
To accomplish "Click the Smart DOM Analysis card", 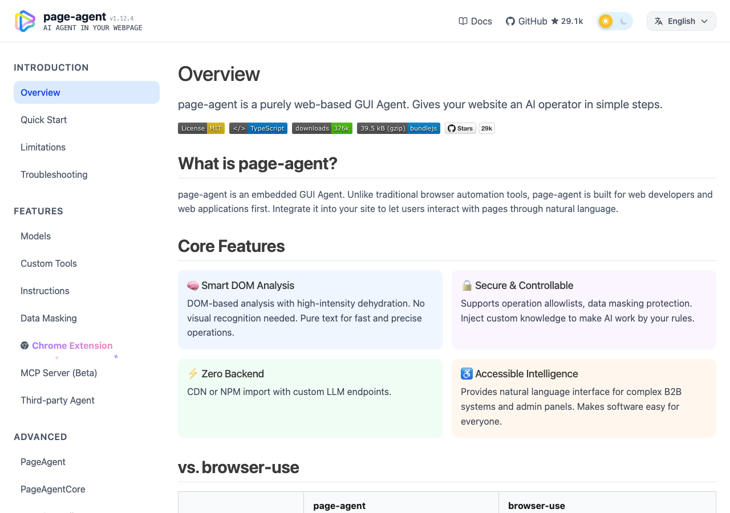I will [310, 310].
